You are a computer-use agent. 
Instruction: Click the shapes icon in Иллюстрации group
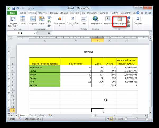pyautogui.click(x=49, y=17)
